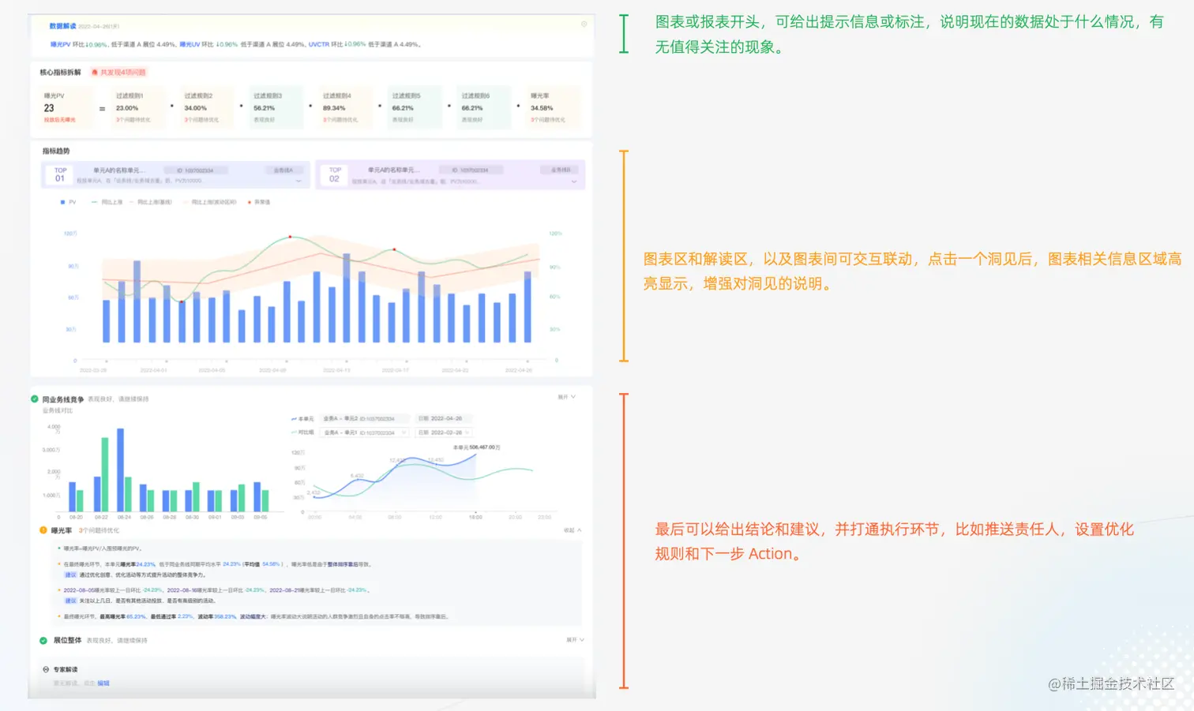Open the 本单元 unit selector 业务A - 单元2

365,419
